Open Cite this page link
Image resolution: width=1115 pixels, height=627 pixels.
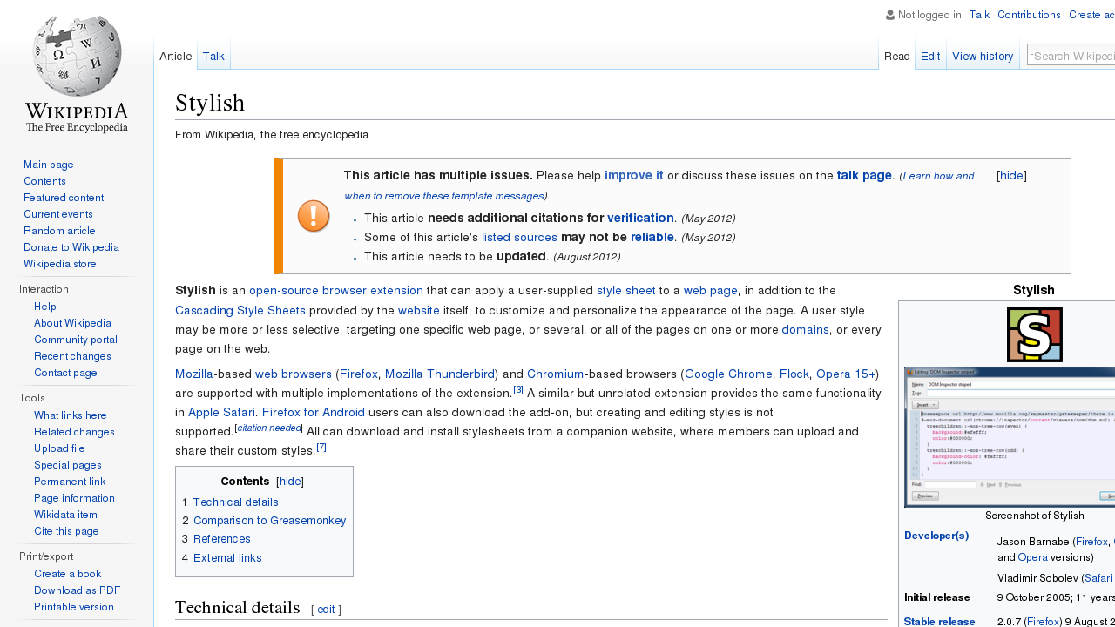click(x=66, y=531)
